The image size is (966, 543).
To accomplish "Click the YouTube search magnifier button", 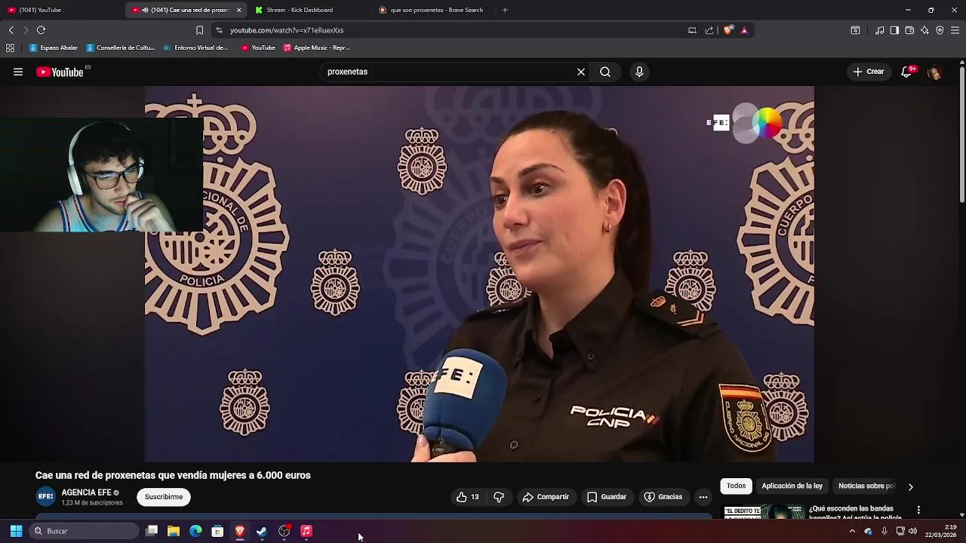I will (x=605, y=72).
